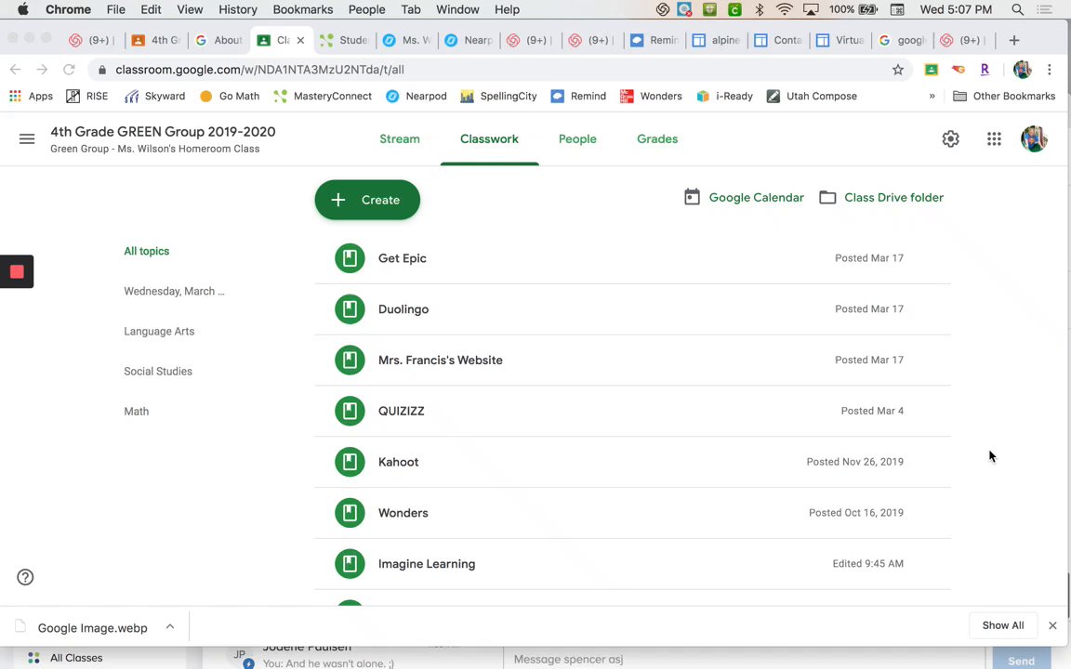
Task: Open a new browser tab
Action: coord(1014,40)
